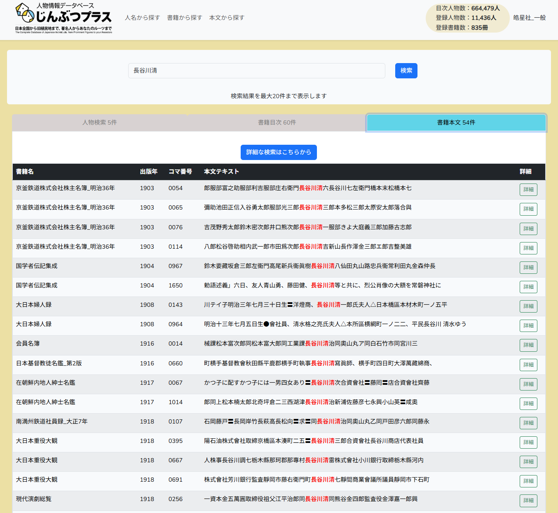View 詳細 for 大日本婦人録 コマ番号 0143

pyautogui.click(x=528, y=306)
